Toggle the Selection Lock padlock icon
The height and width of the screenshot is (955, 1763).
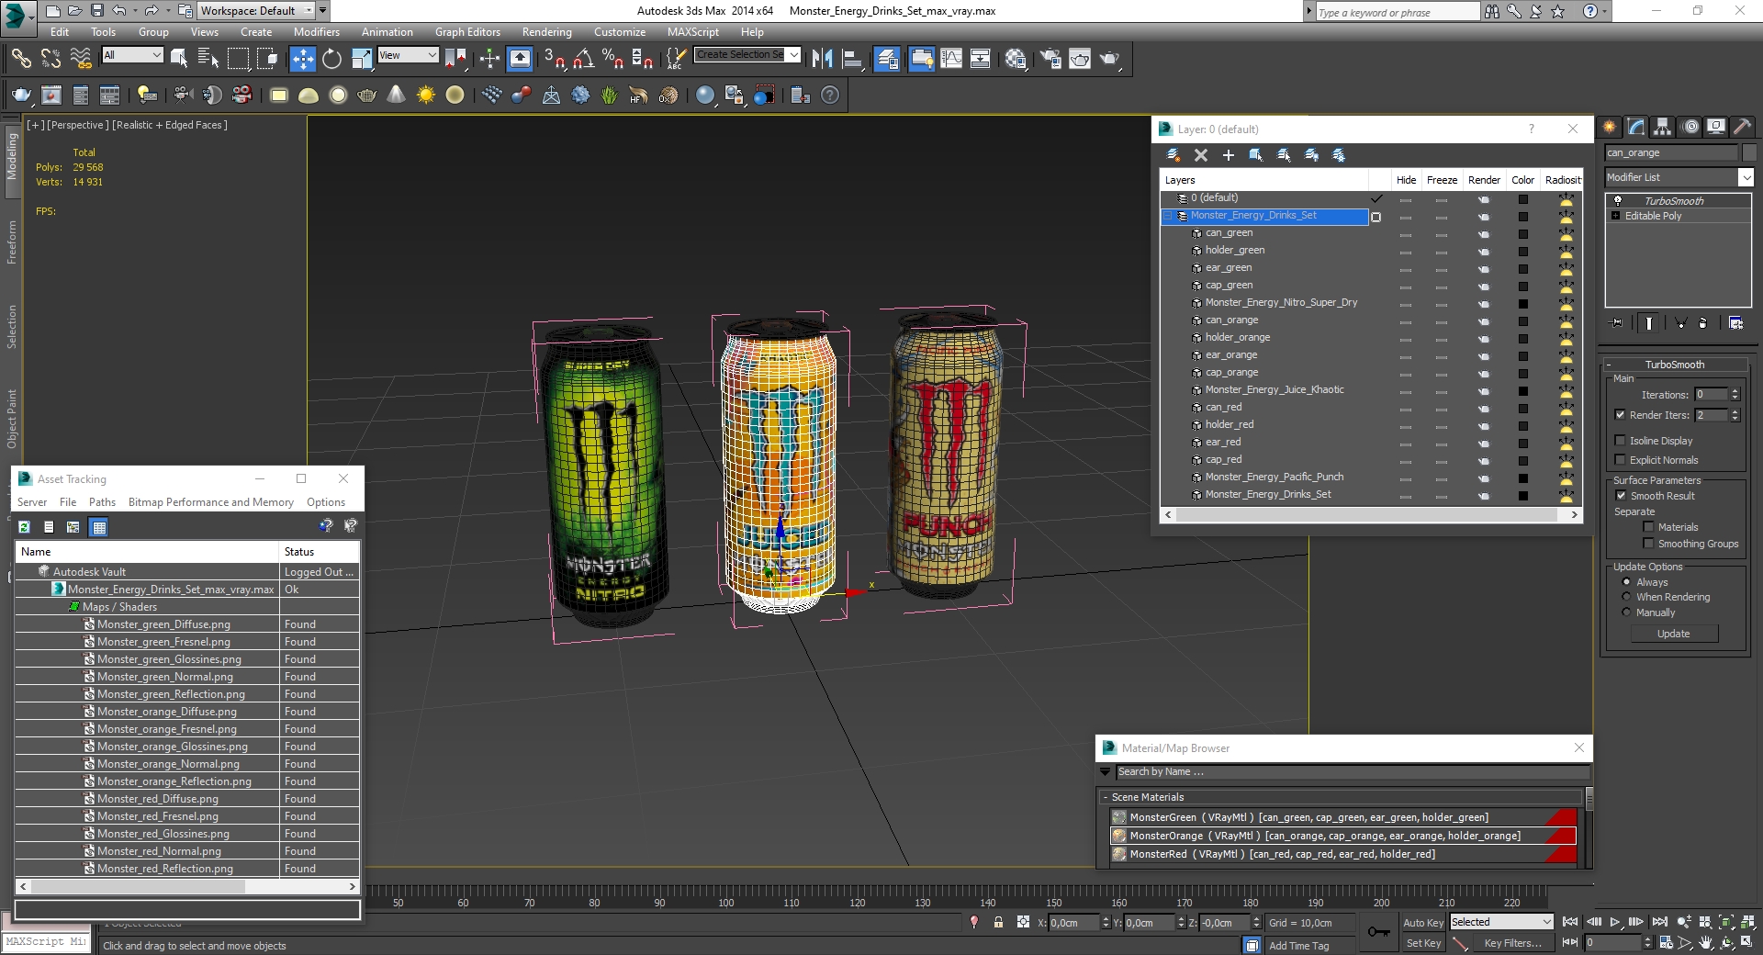(x=998, y=922)
